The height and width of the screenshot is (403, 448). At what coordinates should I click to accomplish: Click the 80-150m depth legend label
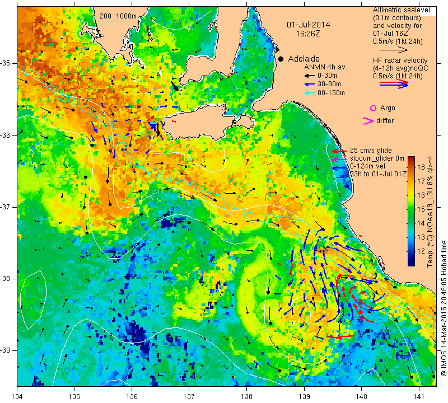pyautogui.click(x=331, y=93)
